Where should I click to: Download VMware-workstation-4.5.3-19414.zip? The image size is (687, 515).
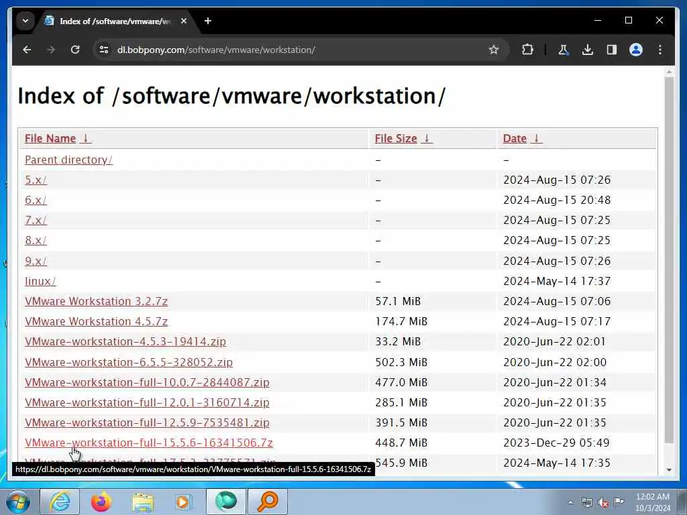pyautogui.click(x=125, y=341)
